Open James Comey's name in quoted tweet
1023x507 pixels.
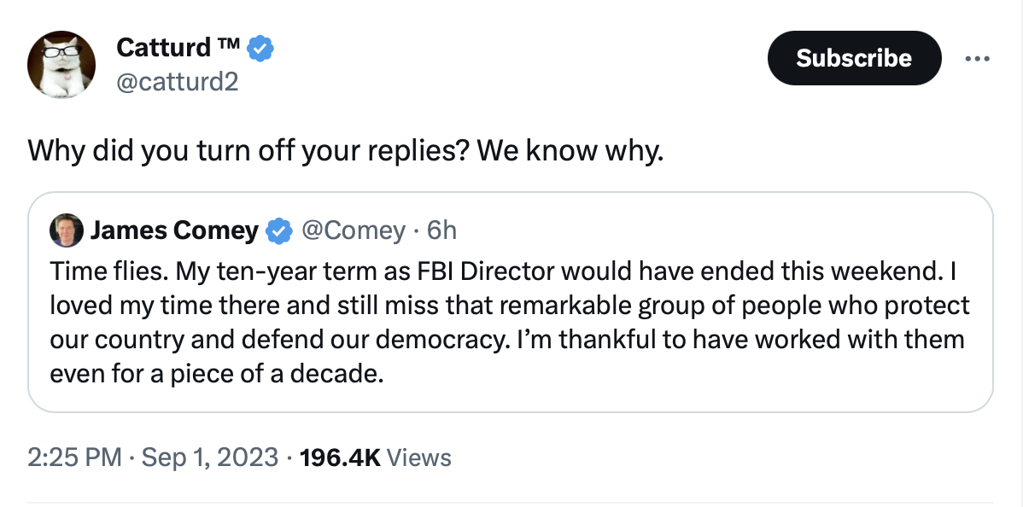[x=174, y=231]
